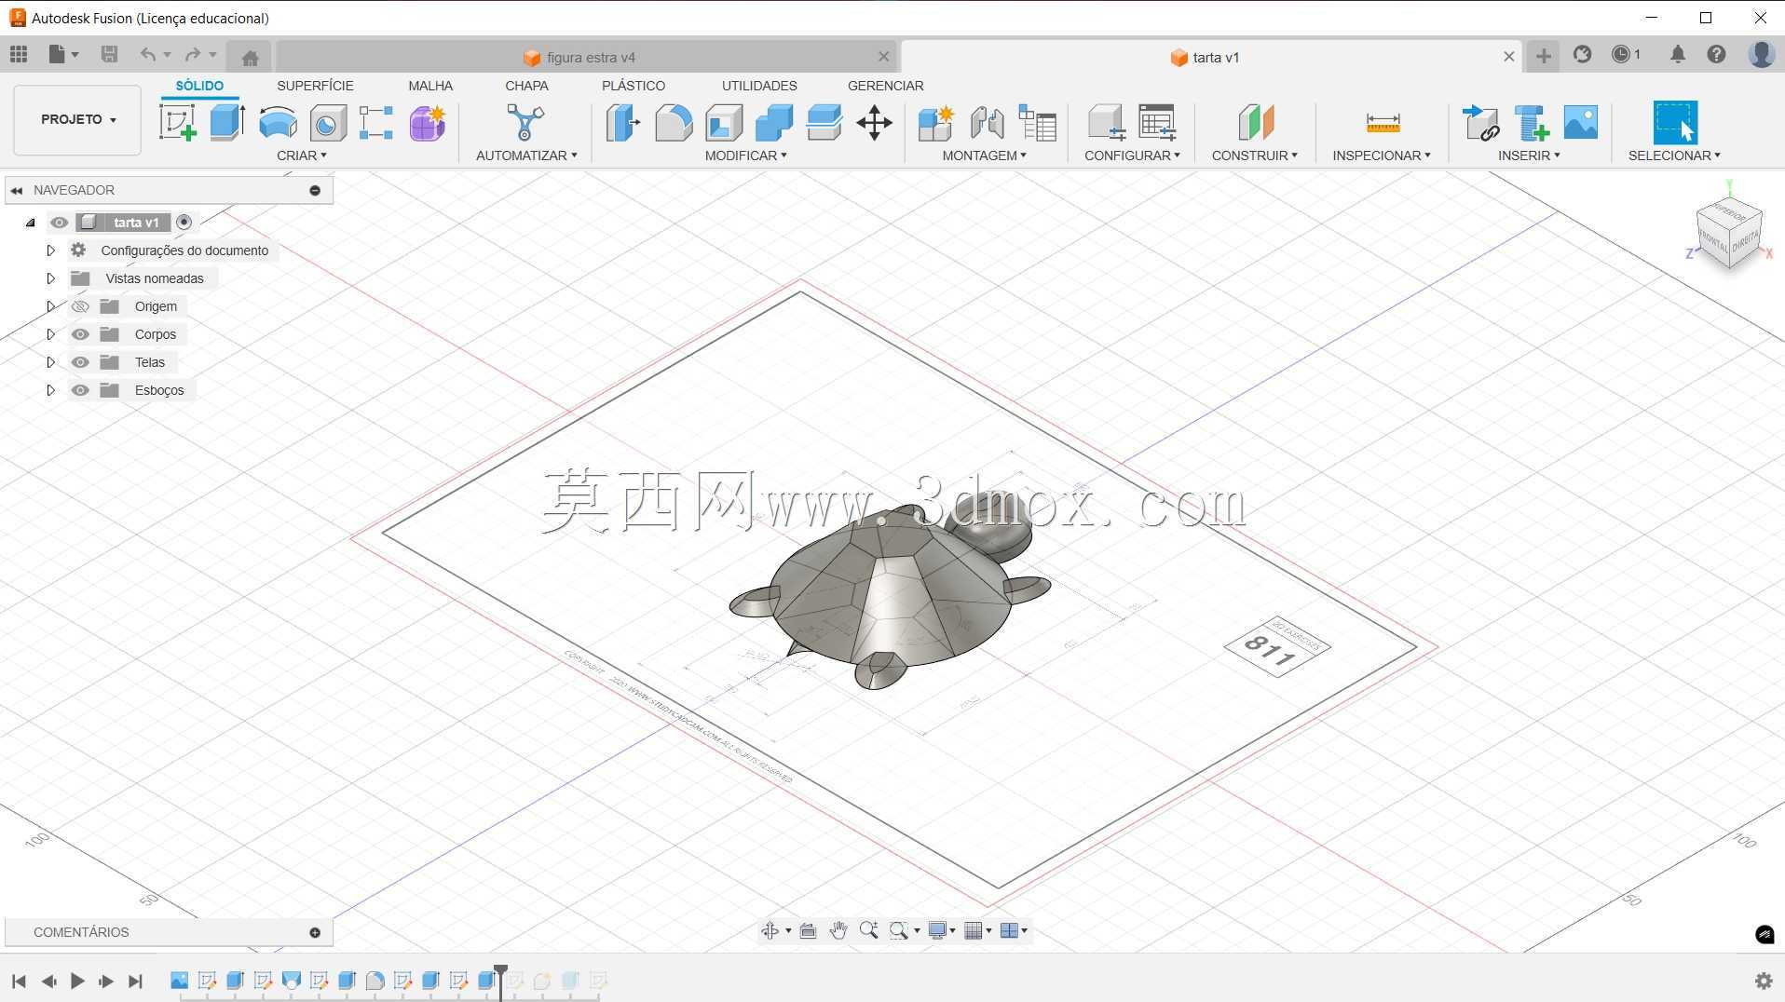Select the Fillet tool

674,123
